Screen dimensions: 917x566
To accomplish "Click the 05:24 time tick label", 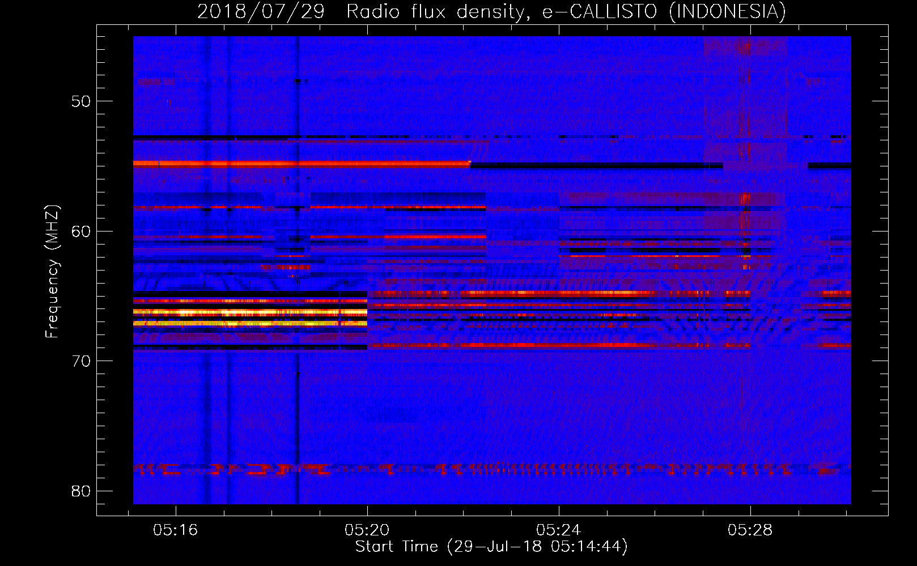I will [x=558, y=530].
